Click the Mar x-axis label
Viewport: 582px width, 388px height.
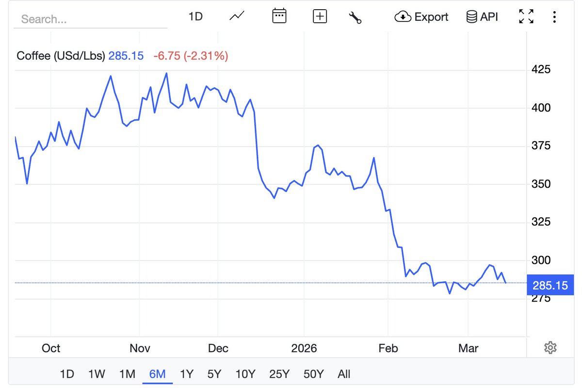coord(468,348)
